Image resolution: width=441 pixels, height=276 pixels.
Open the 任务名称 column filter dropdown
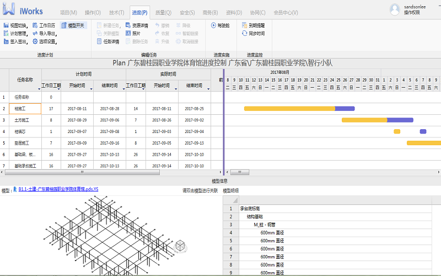coord(39,89)
